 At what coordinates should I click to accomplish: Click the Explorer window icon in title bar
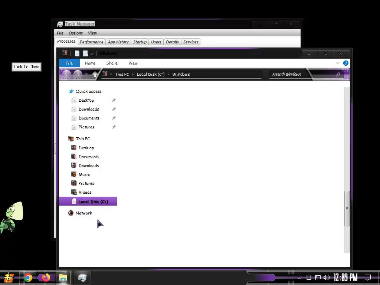65,53
